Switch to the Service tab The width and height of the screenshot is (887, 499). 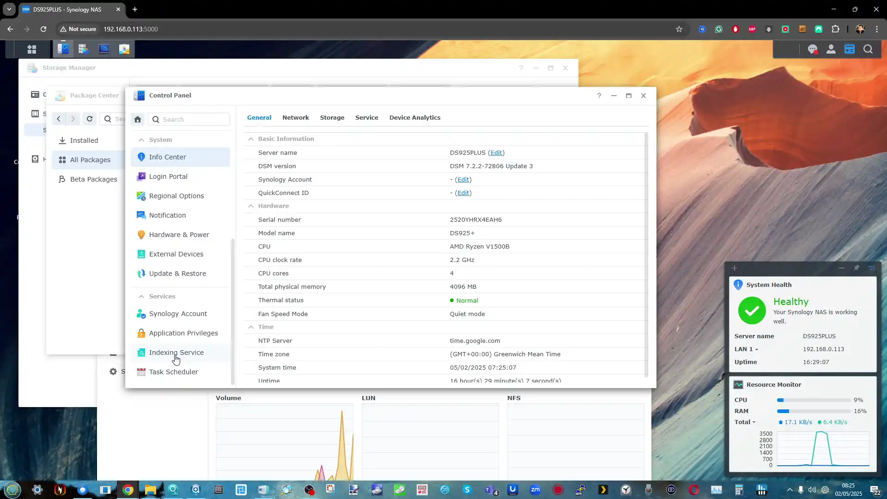click(x=367, y=117)
